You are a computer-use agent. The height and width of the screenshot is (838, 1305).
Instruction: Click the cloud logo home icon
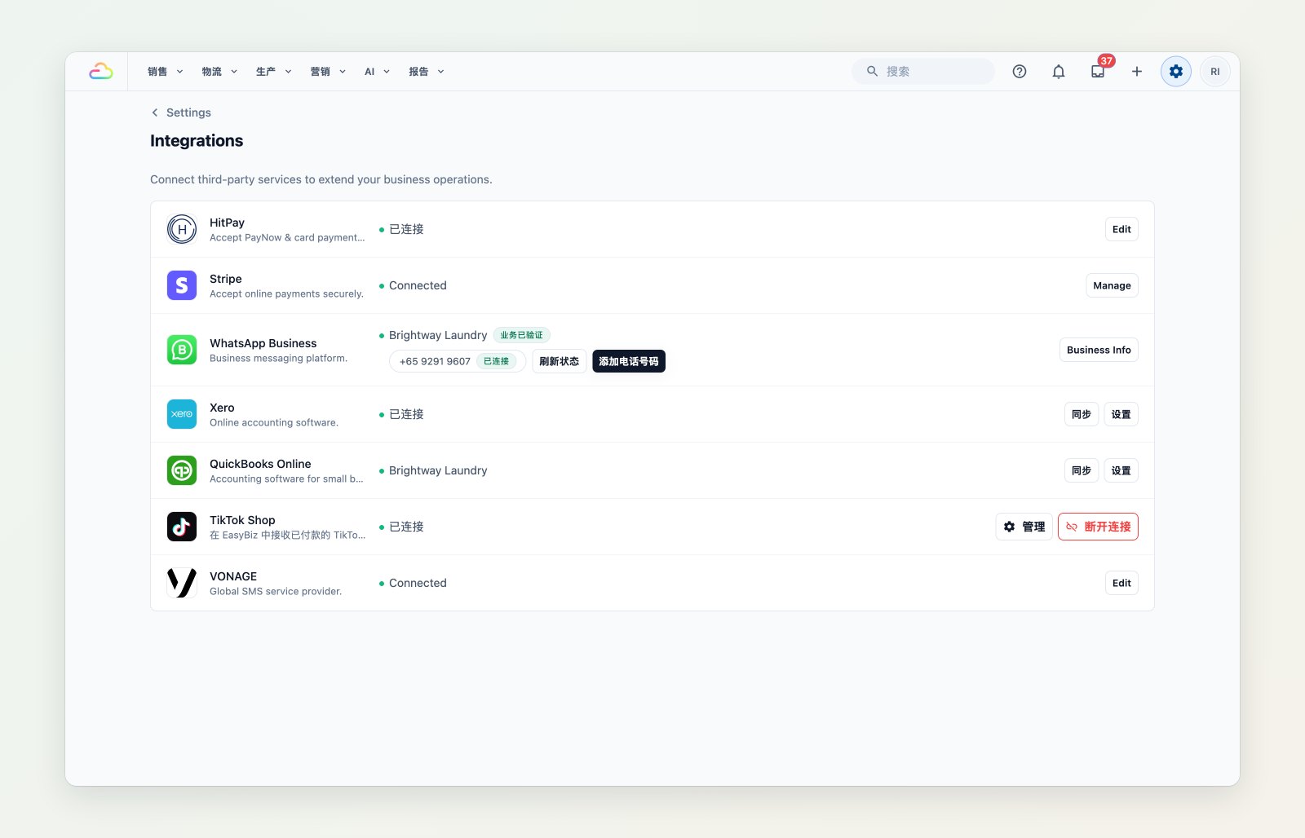pyautogui.click(x=100, y=72)
